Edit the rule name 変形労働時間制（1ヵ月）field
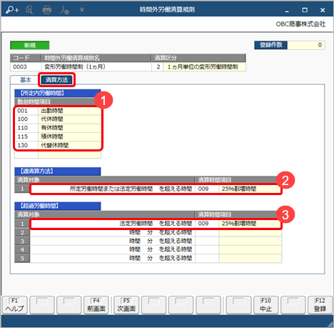Image resolution: width=334 pixels, height=328 pixels. pos(96,66)
